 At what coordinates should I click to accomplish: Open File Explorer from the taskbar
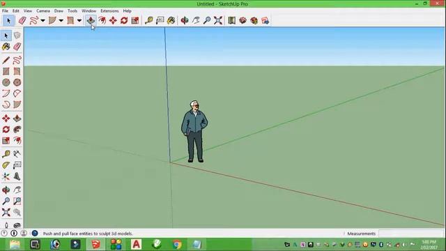click(15, 244)
